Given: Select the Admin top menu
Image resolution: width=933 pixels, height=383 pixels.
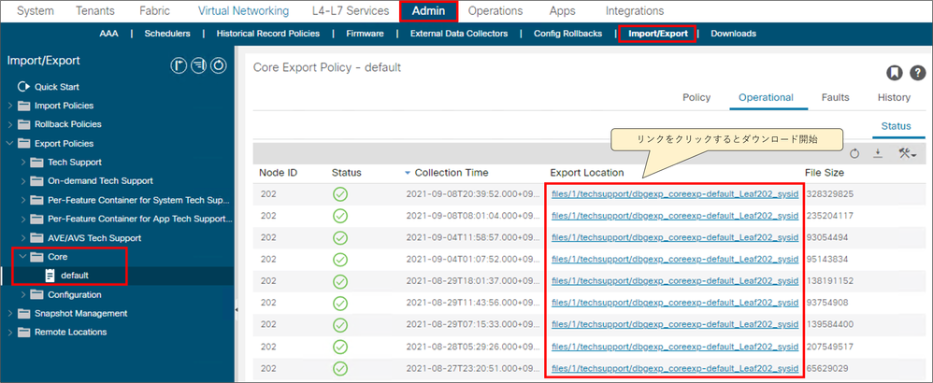Looking at the screenshot, I should [428, 11].
